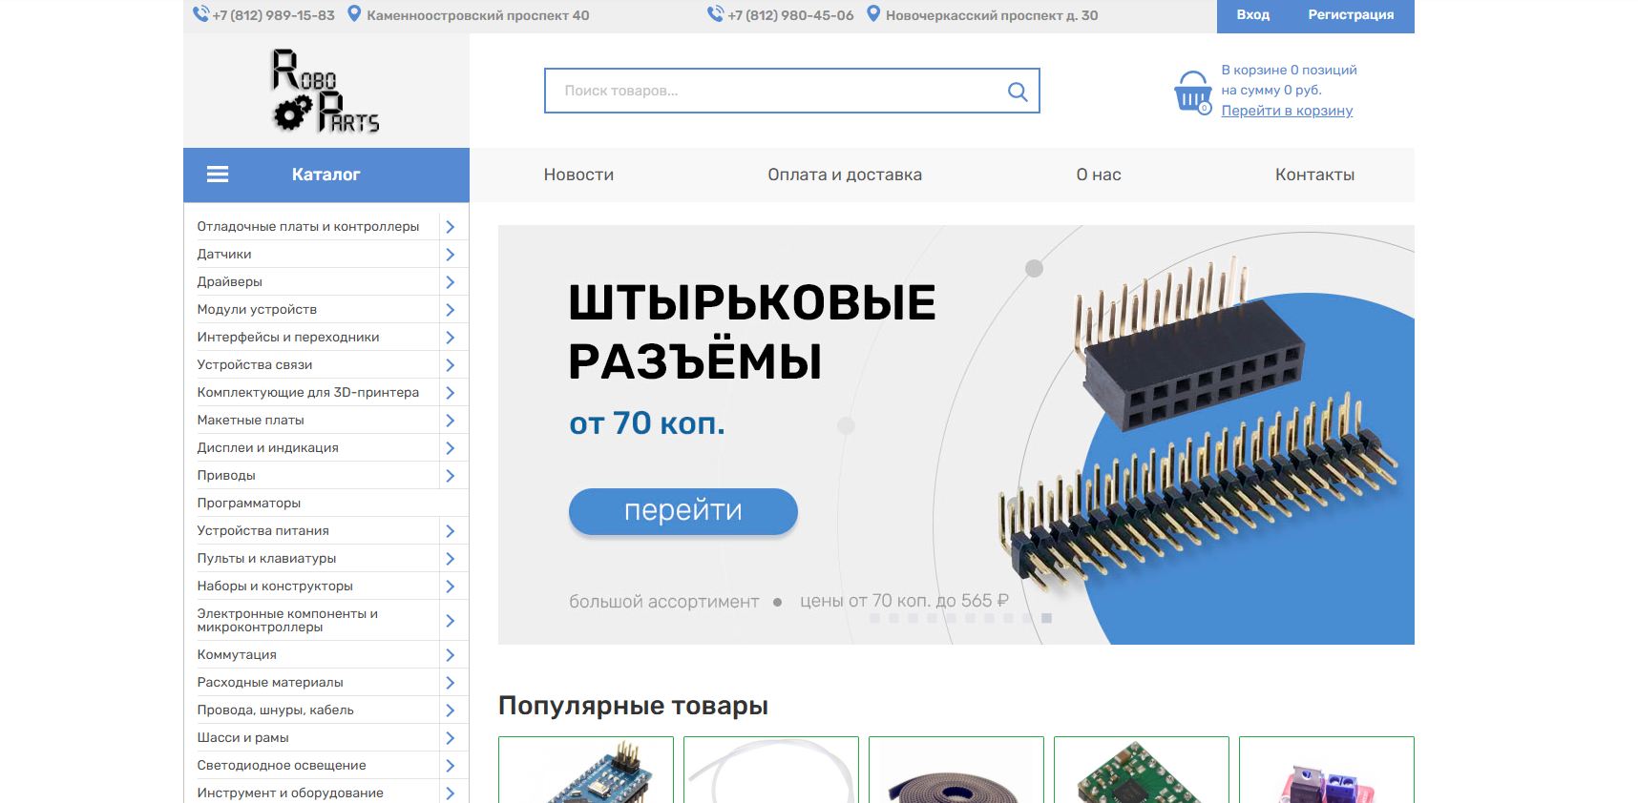Screen dimensions: 1638x803
Task: Click the location pin beside Новочеркасский проспект д. 30
Action: (872, 14)
